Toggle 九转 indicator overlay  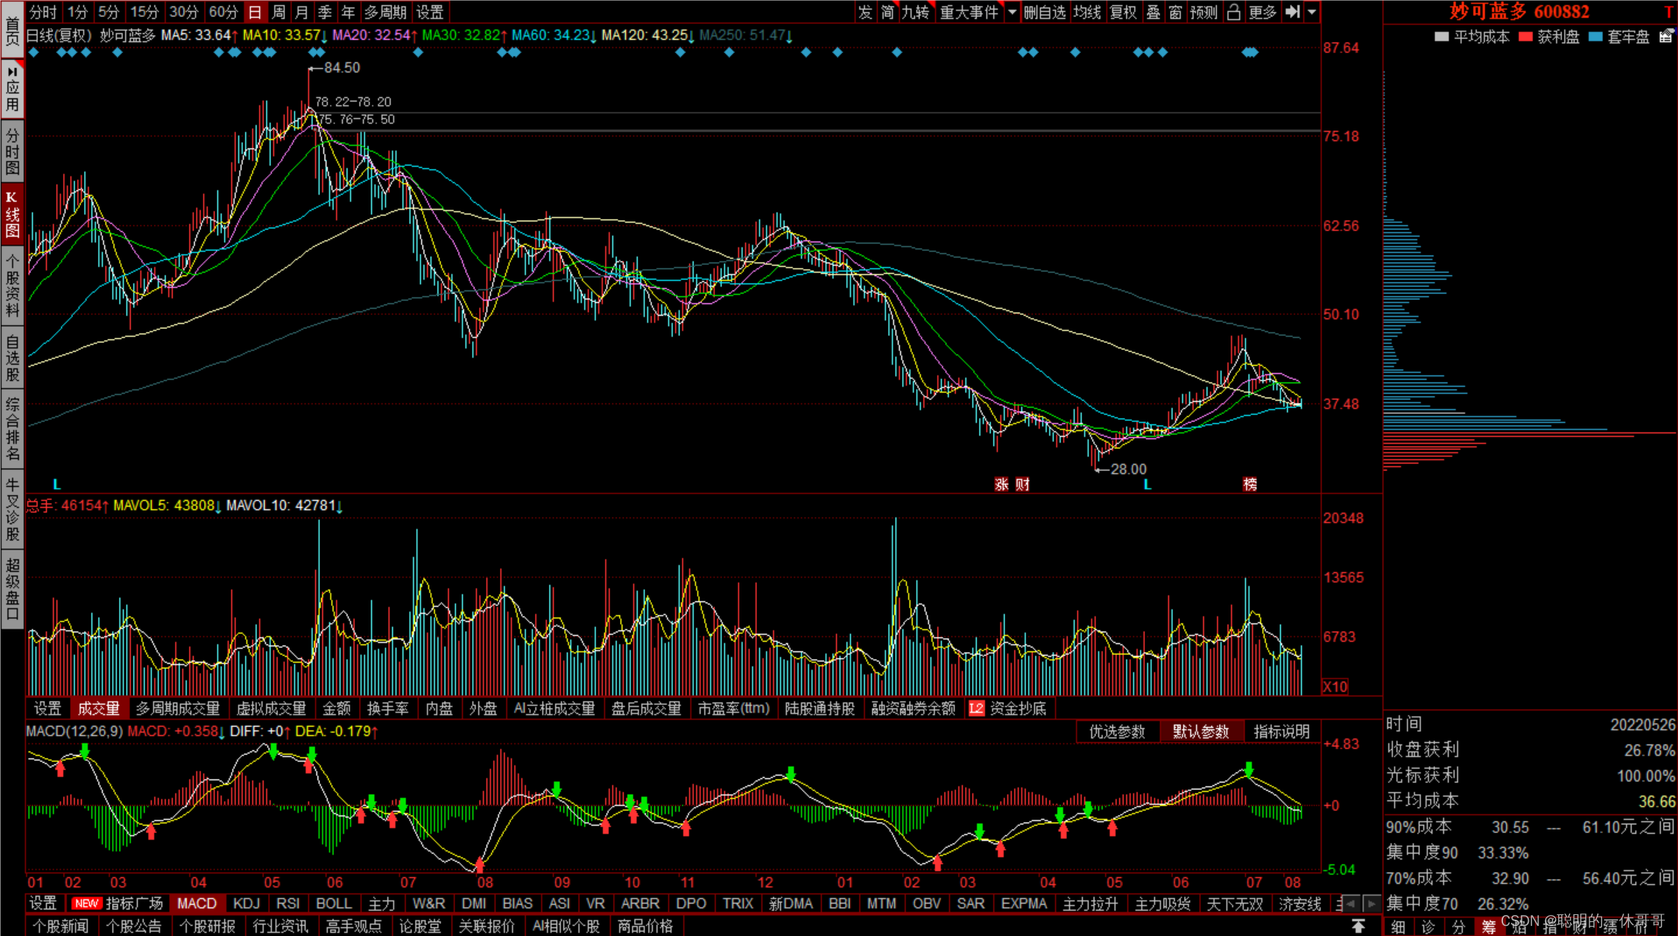[915, 12]
